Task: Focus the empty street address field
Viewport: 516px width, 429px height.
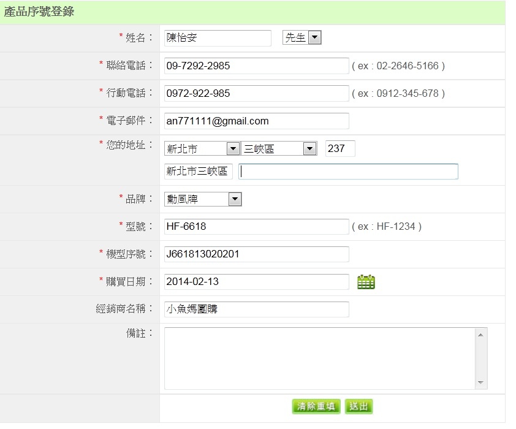Action: [348, 172]
